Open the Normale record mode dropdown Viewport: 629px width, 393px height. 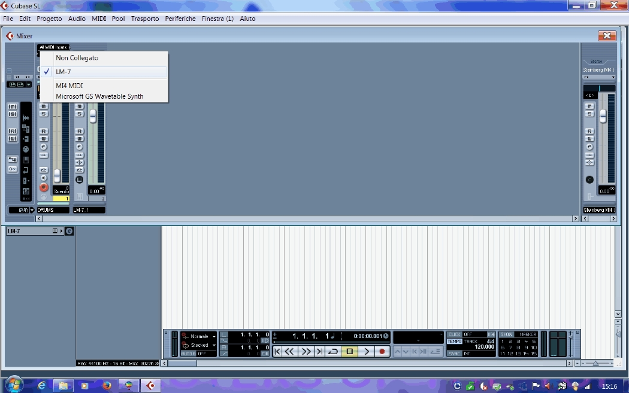point(214,336)
